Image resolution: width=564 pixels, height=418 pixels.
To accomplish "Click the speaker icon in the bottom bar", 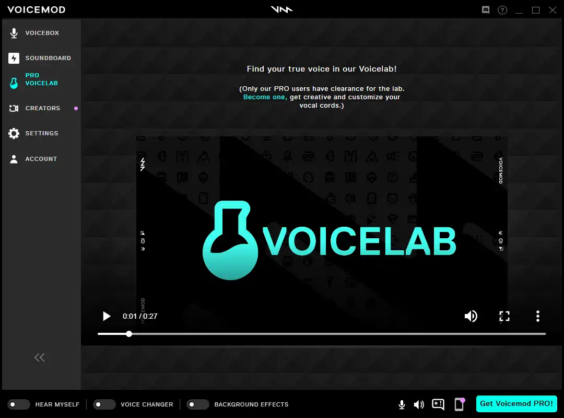I will point(419,405).
